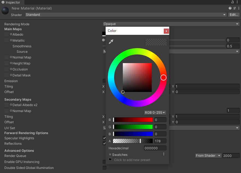Open the Shader dropdown showing Standard
The image size is (241, 173).
(x=126, y=15)
